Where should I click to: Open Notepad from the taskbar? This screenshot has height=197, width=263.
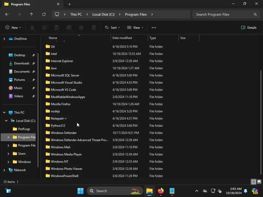(x=172, y=191)
